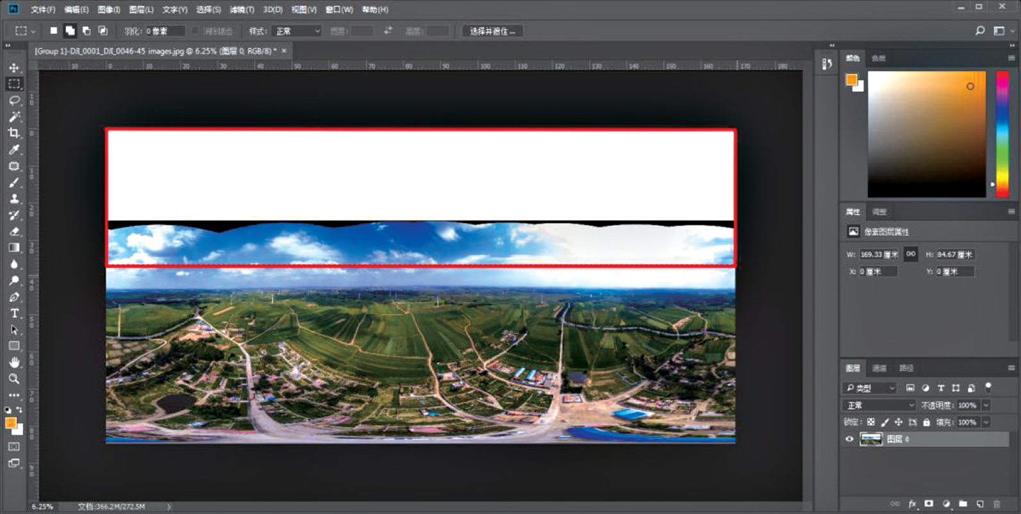1021x514 pixels.
Task: Open the 滤镜(T) menu
Action: click(x=242, y=10)
